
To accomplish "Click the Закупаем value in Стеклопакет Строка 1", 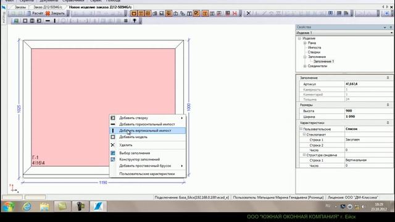I will (369, 139).
